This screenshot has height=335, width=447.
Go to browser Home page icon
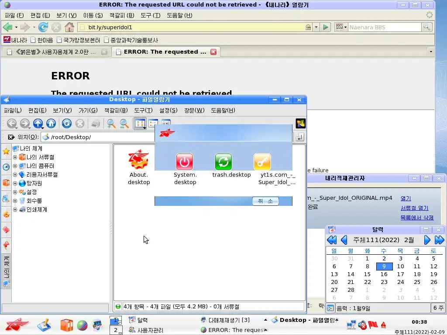[69, 27]
